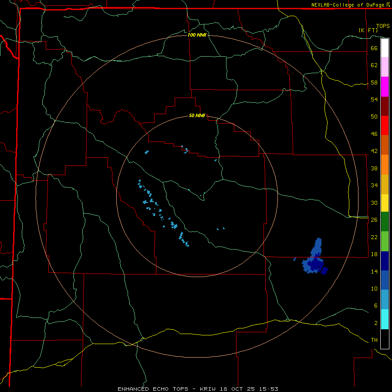392x392 pixels.
Task: Click the dark green legend band
Action: tap(385, 222)
